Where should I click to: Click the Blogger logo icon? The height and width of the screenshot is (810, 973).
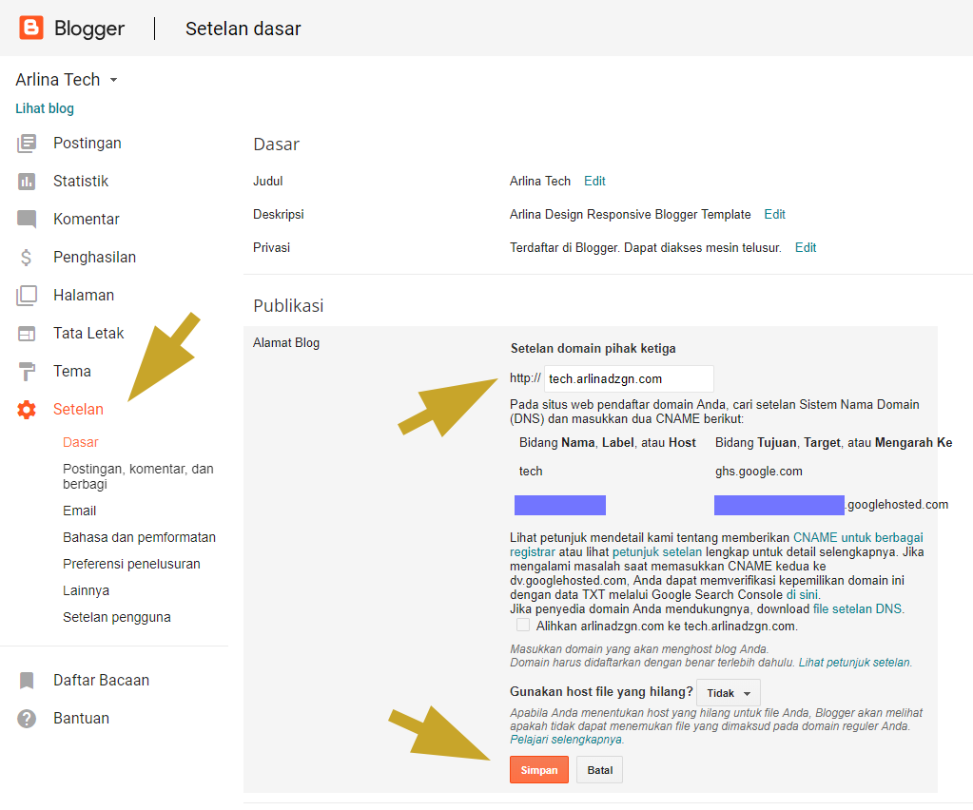(31, 28)
